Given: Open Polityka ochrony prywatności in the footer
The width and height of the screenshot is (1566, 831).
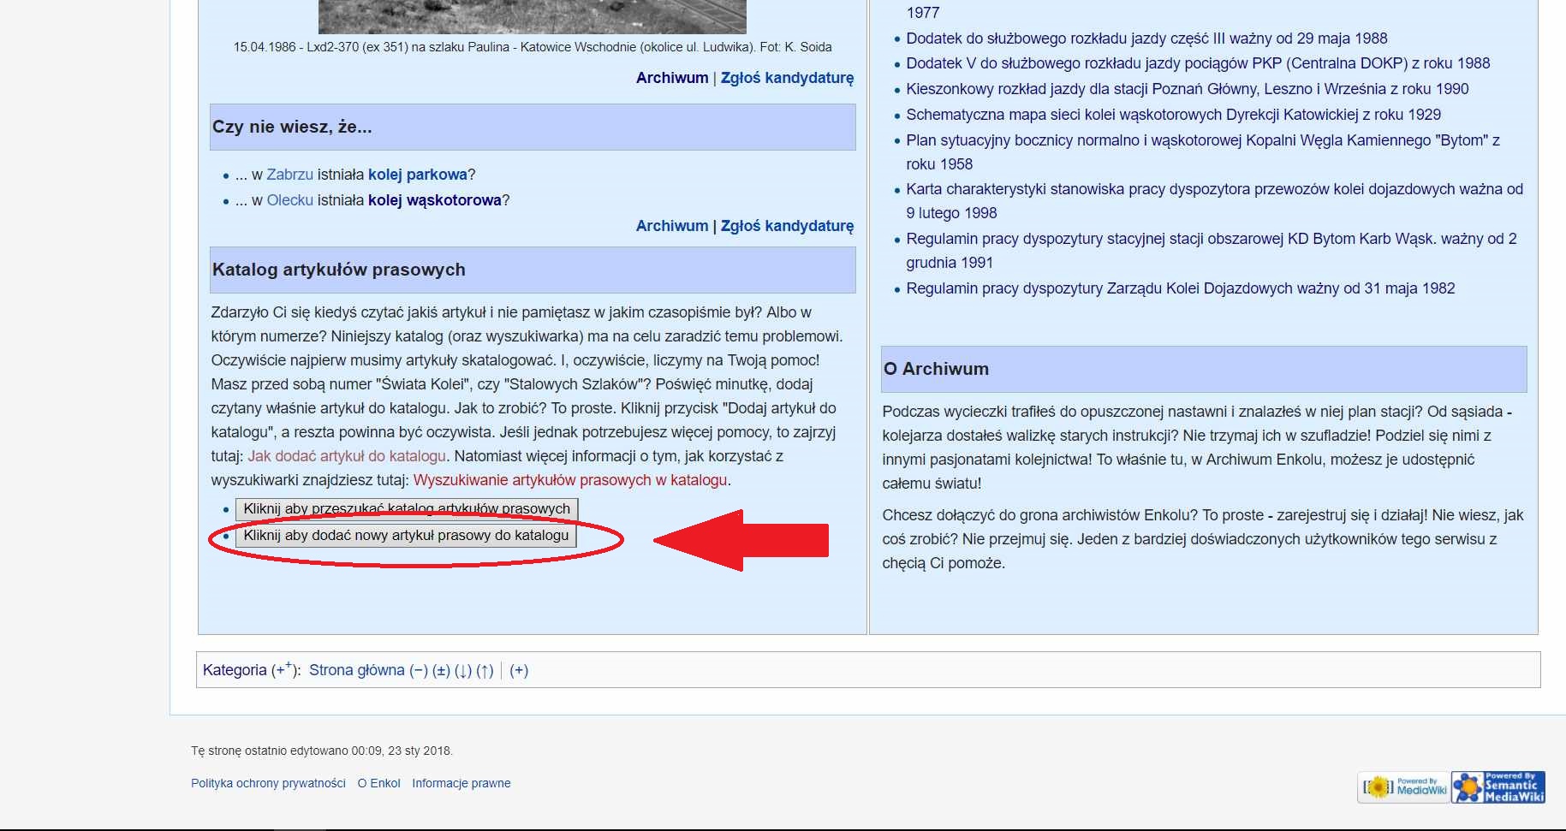Looking at the screenshot, I should (x=268, y=783).
